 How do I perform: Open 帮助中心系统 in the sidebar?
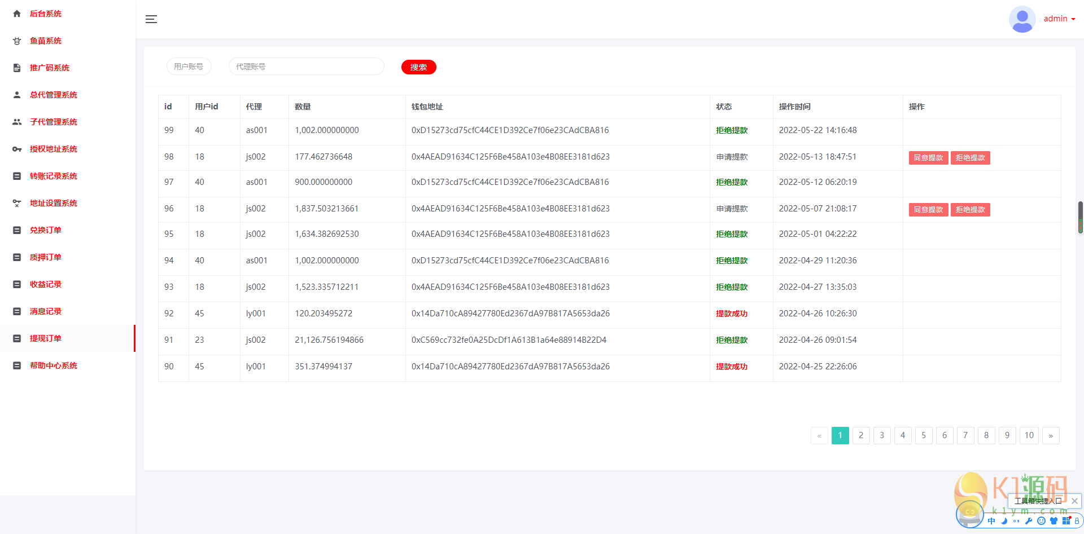[x=54, y=365]
